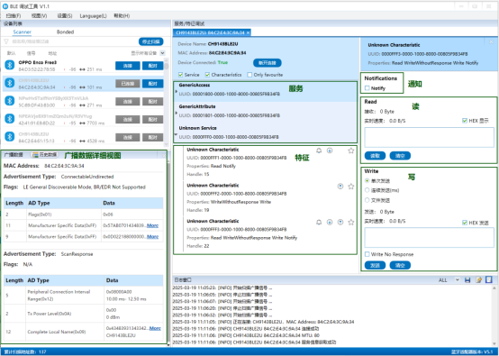Click Bluetooth icon of OPPO Enco Free3
Screen dimensions: 499x356
pos(10,65)
